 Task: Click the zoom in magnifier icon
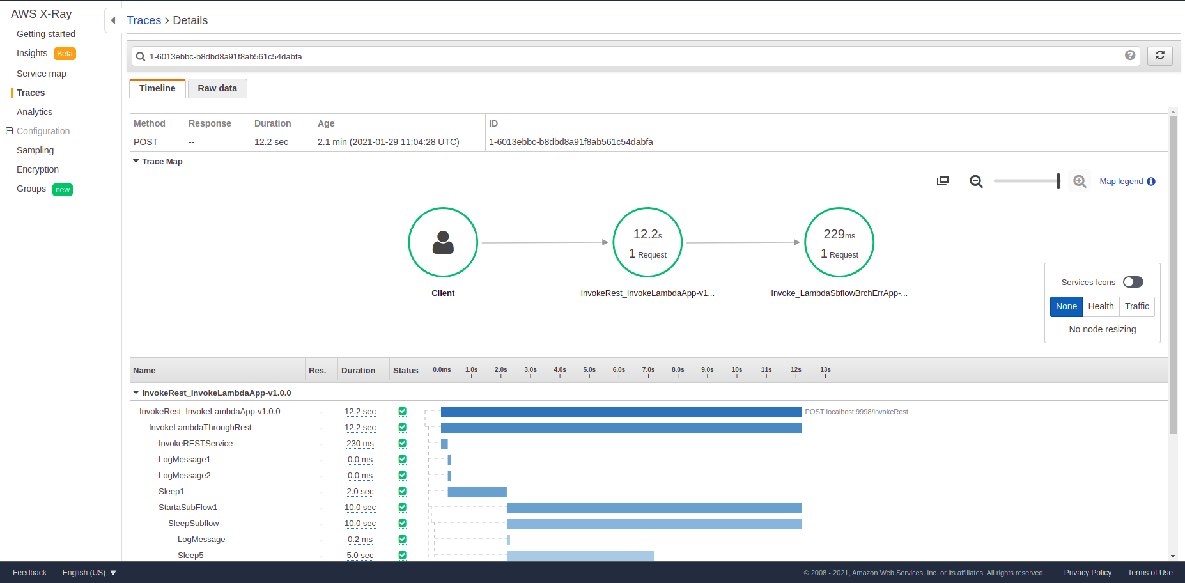coord(1080,182)
